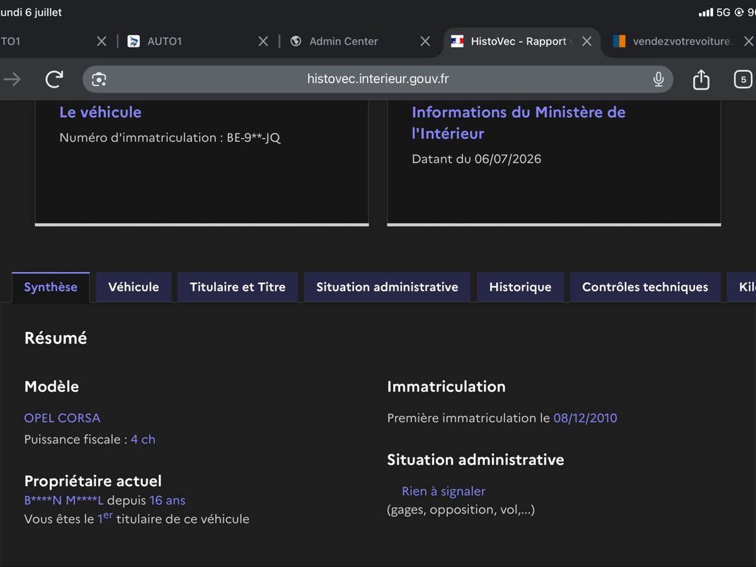This screenshot has width=756, height=567.
Task: Click the first registration date 08/12/2010
Action: (x=585, y=418)
